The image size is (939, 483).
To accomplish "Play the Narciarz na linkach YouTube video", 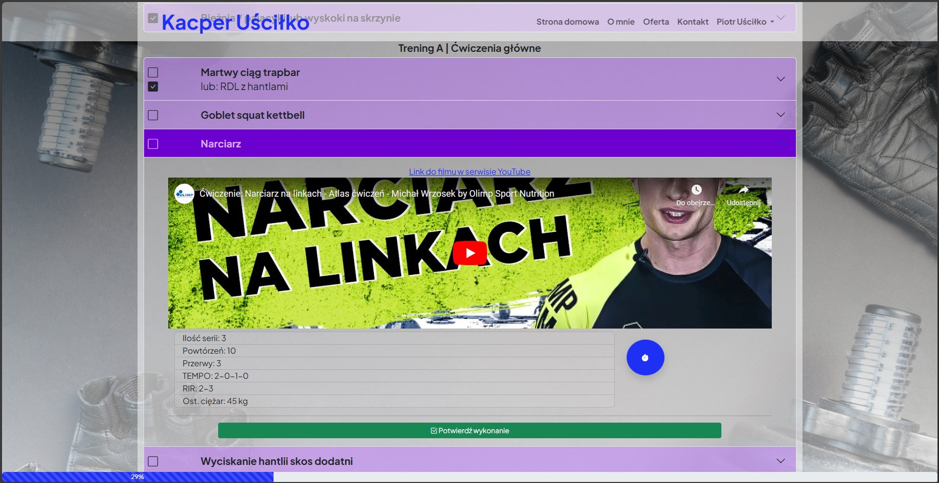I will click(470, 253).
